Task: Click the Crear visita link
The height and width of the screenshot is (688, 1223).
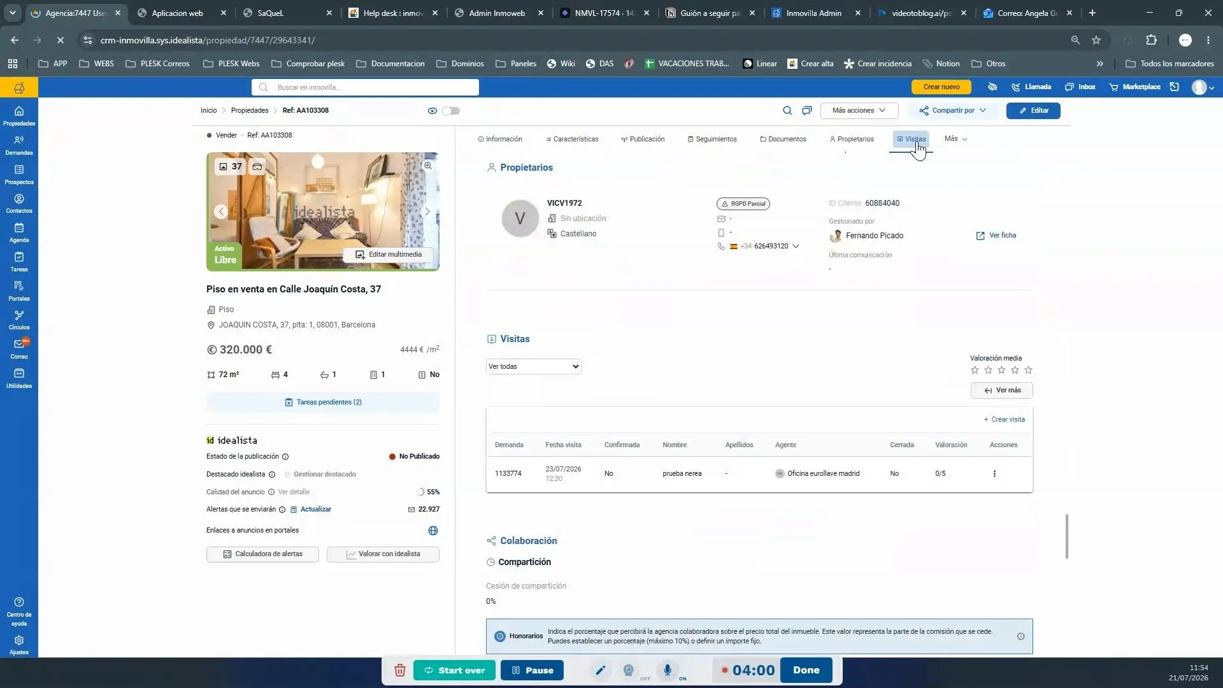Action: (x=1005, y=420)
